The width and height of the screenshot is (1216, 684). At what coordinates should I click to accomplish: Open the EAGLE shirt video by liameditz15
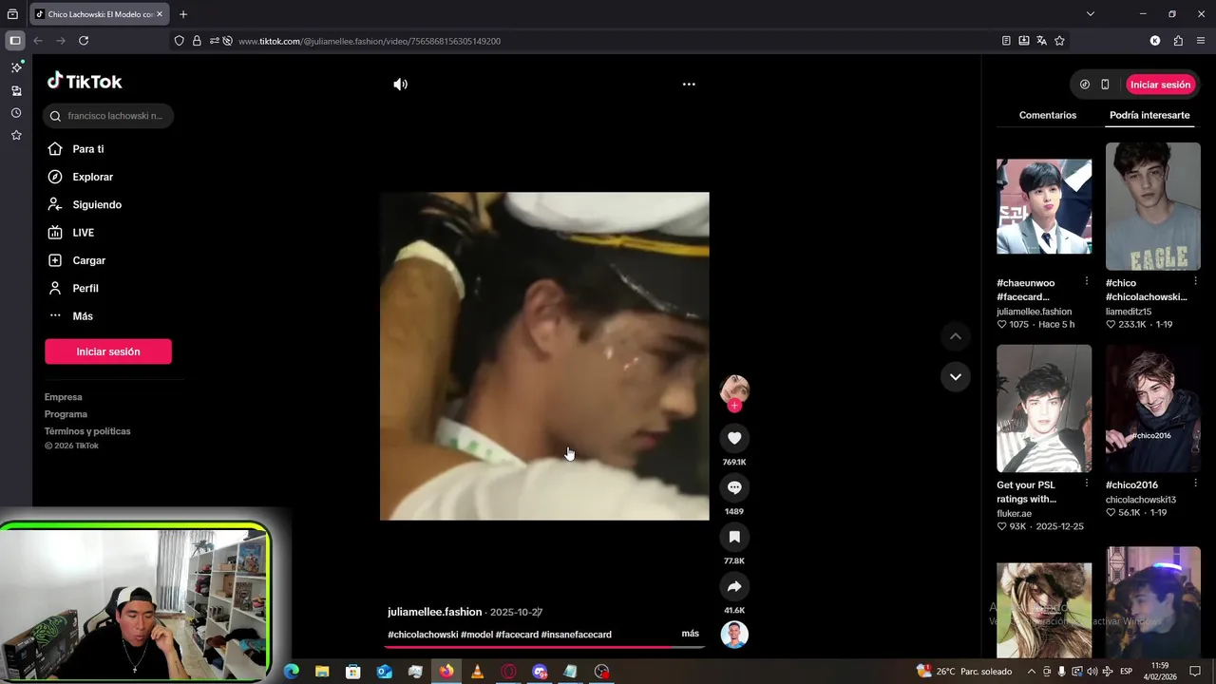coord(1153,207)
